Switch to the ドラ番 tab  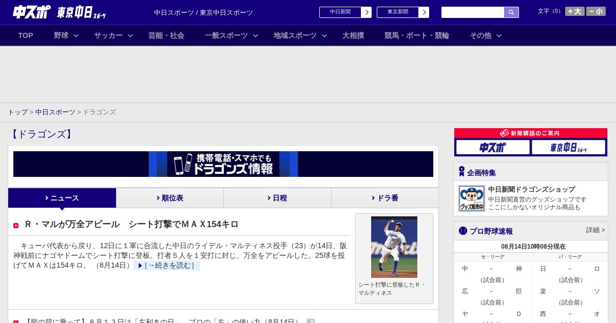pyautogui.click(x=385, y=198)
